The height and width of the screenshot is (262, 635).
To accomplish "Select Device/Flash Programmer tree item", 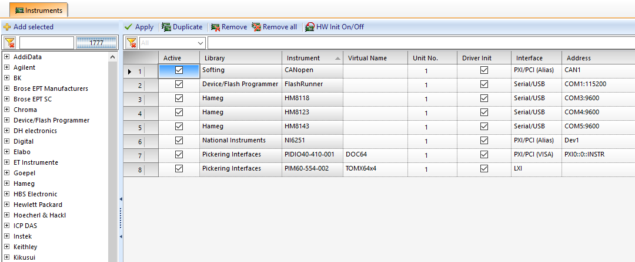I will pyautogui.click(x=51, y=120).
